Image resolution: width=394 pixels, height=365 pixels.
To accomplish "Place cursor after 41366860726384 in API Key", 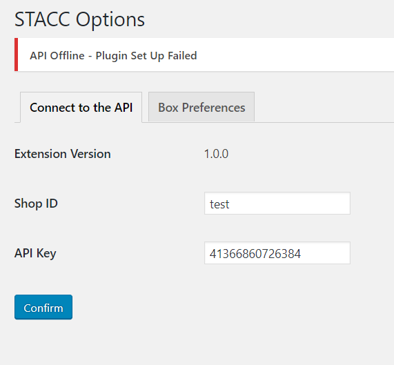I will point(302,253).
